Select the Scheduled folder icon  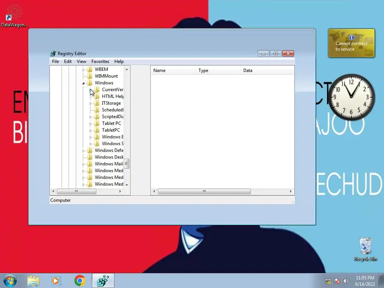[x=97, y=110]
